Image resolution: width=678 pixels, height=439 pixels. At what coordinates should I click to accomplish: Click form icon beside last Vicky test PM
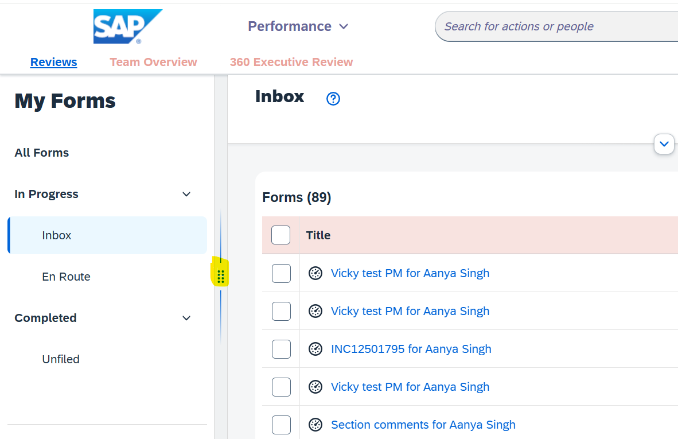pyautogui.click(x=315, y=387)
